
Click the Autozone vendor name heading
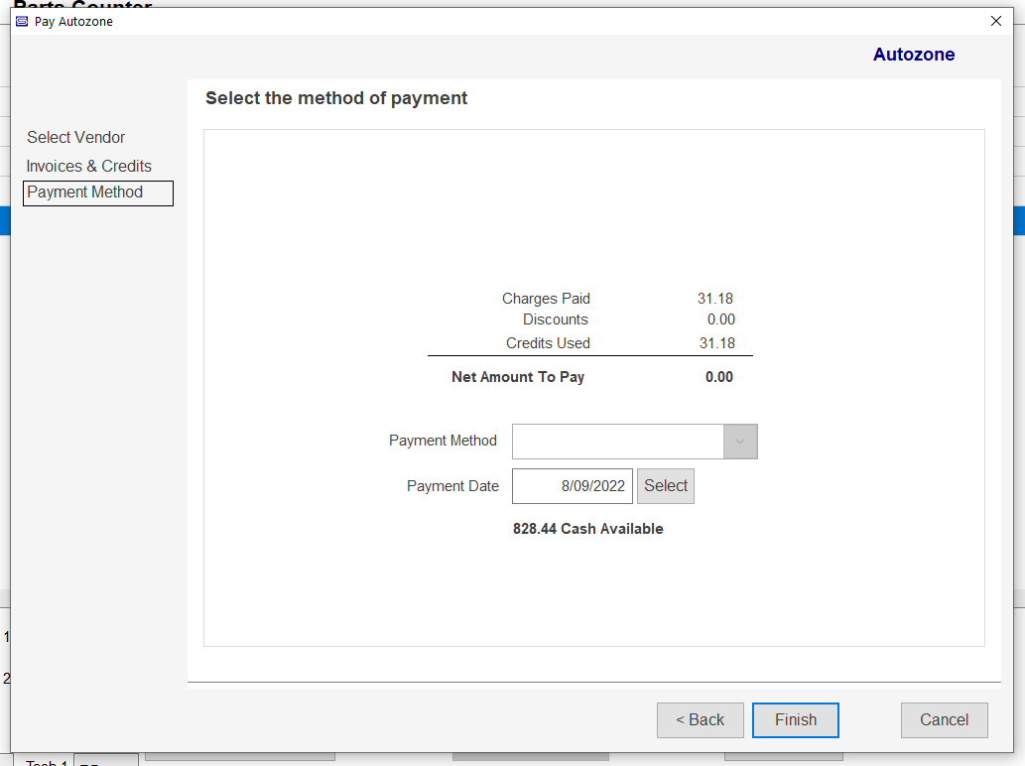coord(914,55)
